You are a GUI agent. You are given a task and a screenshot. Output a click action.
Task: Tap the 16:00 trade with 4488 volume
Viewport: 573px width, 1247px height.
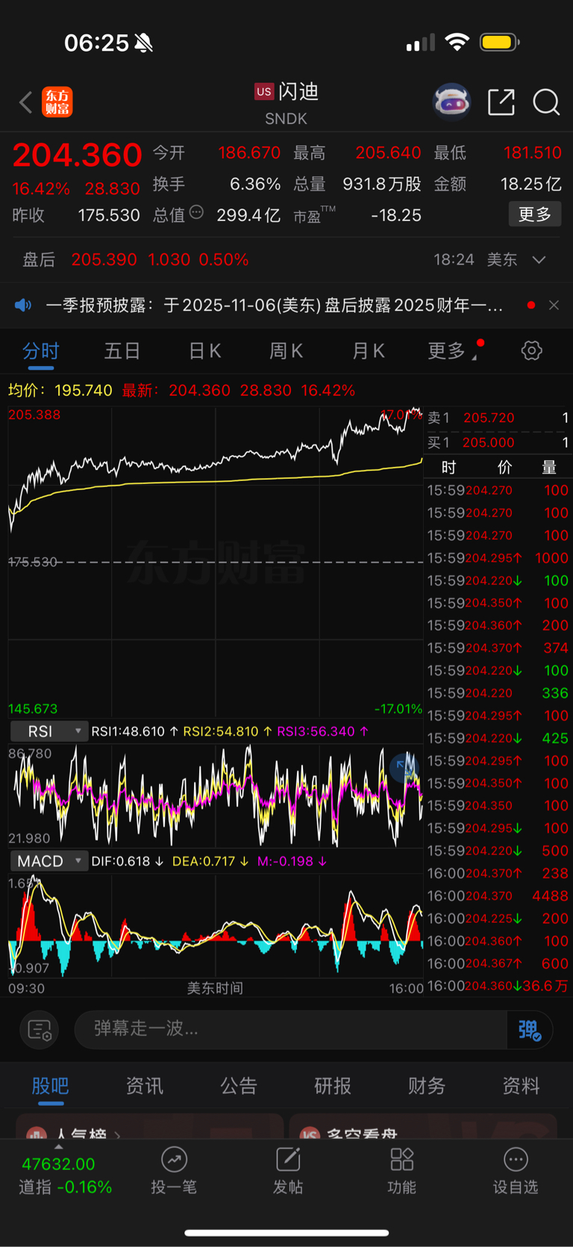(498, 896)
